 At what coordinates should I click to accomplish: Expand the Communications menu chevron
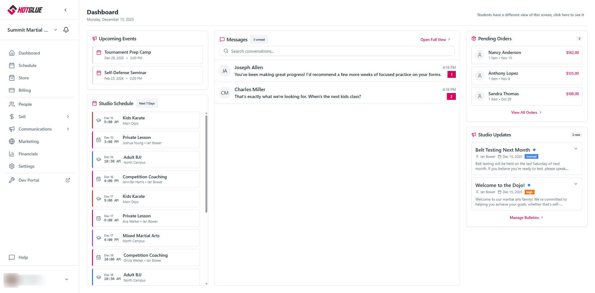(68, 129)
